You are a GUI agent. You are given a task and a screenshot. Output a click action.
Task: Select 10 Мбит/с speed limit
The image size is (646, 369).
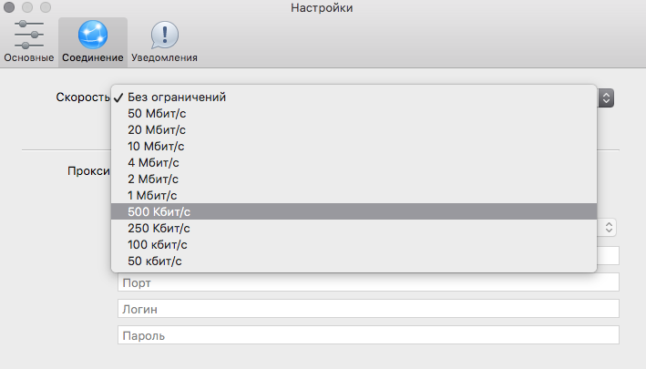pyautogui.click(x=354, y=146)
